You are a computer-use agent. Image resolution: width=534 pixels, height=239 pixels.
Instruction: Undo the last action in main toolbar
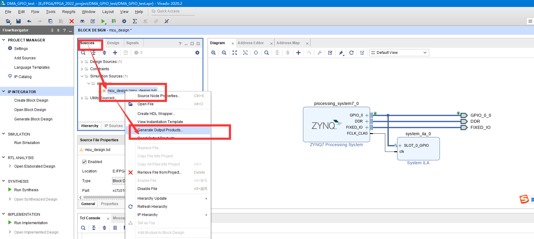[29, 21]
